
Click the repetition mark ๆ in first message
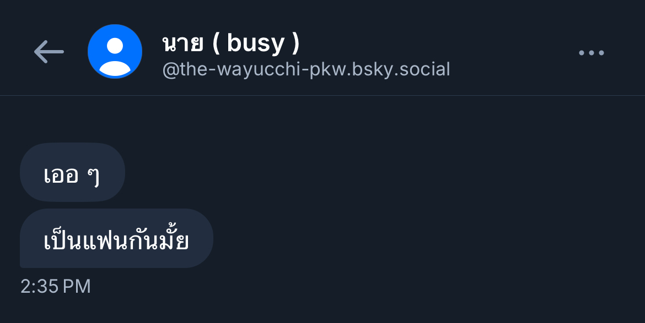[93, 176]
